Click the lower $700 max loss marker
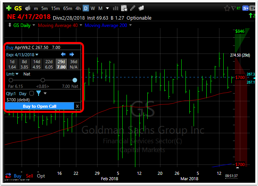Screen dimensions: 258x186 tap(240, 164)
